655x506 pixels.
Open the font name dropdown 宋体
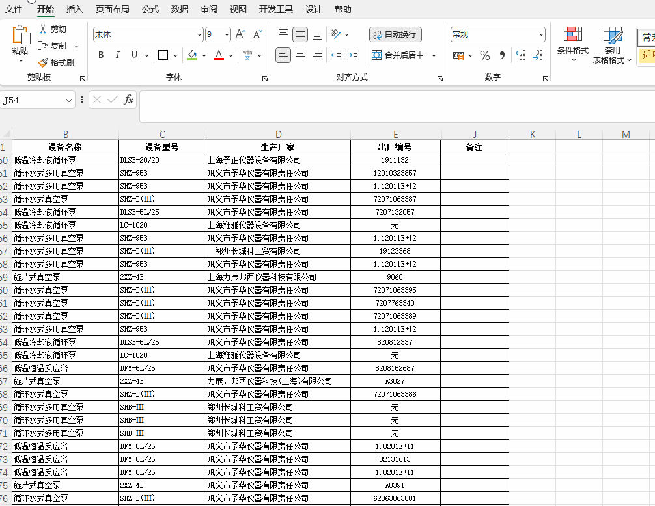point(199,34)
